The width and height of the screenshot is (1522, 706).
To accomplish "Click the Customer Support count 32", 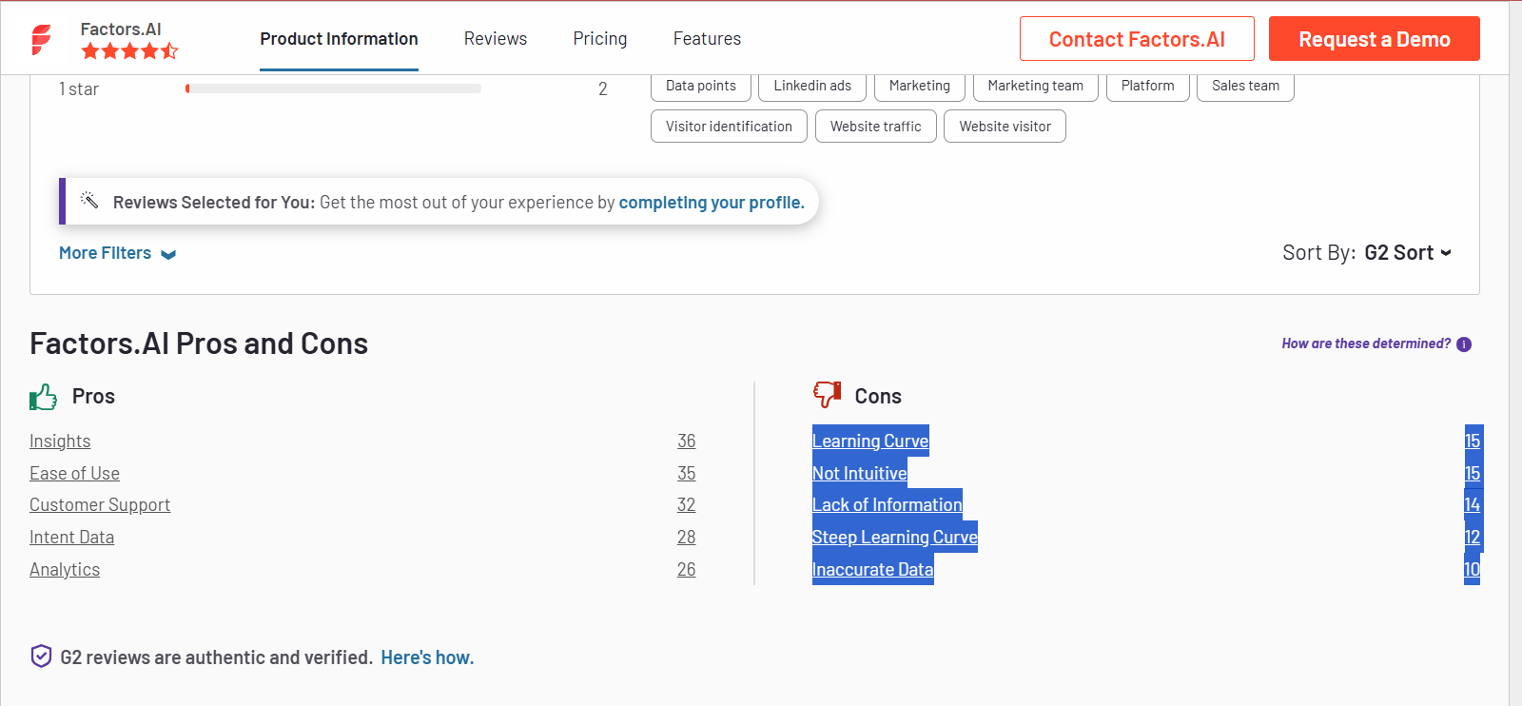I will [x=687, y=505].
